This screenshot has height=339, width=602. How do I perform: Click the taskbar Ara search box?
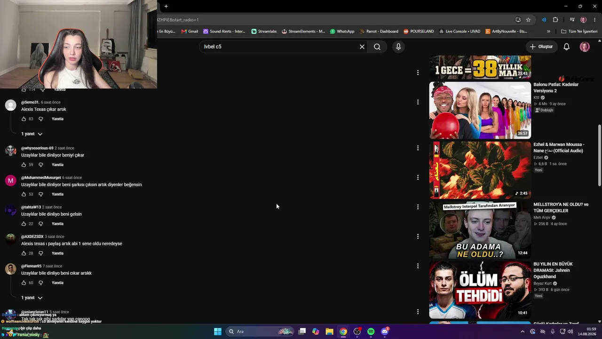pos(260,331)
